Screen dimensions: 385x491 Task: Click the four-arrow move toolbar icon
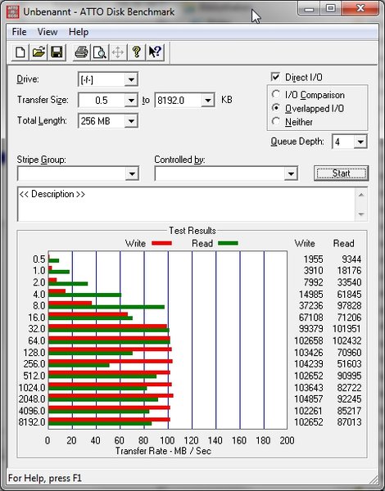coord(118,52)
